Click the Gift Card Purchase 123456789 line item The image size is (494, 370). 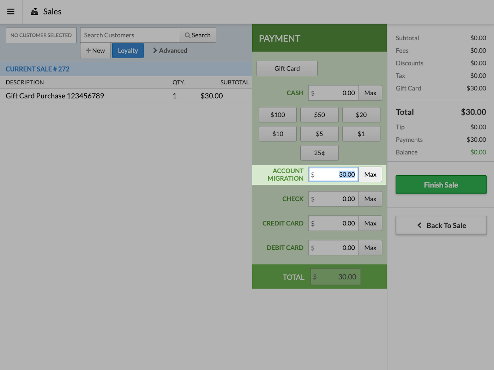click(x=55, y=96)
